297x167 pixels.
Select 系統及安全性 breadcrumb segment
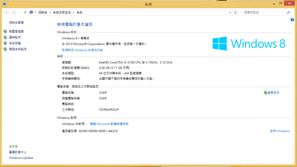tap(62, 12)
